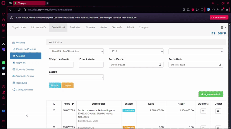Image resolution: width=231 pixels, height=129 pixels.
Task: Sort the table by Fecha column header
Action: [69, 104]
